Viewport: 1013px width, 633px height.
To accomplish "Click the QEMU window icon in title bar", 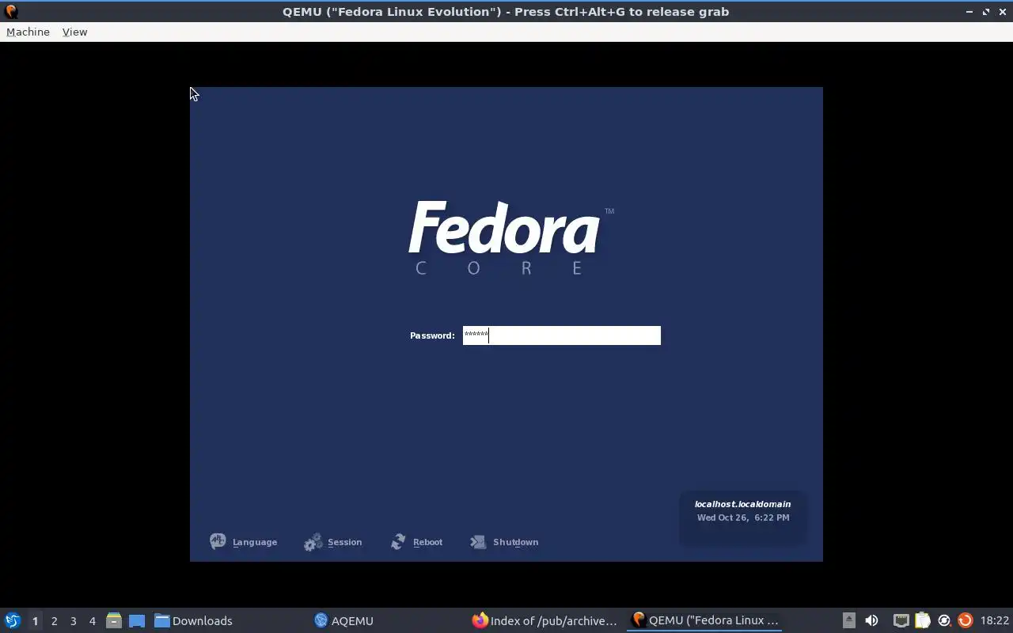I will (10, 11).
